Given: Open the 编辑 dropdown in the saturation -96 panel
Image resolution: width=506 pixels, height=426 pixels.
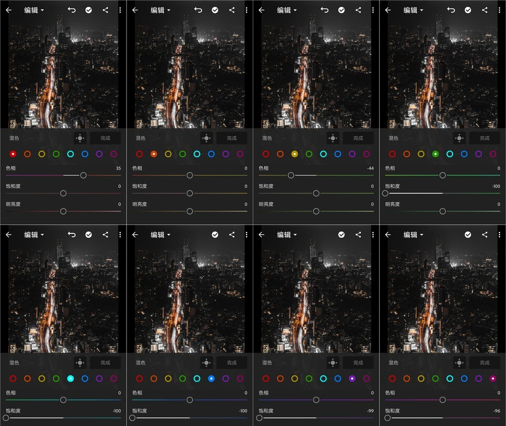Looking at the screenshot, I should coord(414,234).
